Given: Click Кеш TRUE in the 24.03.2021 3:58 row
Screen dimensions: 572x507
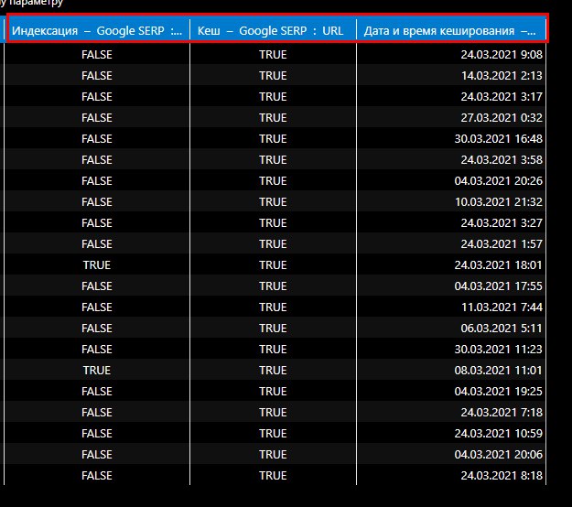Looking at the screenshot, I should (x=273, y=160).
